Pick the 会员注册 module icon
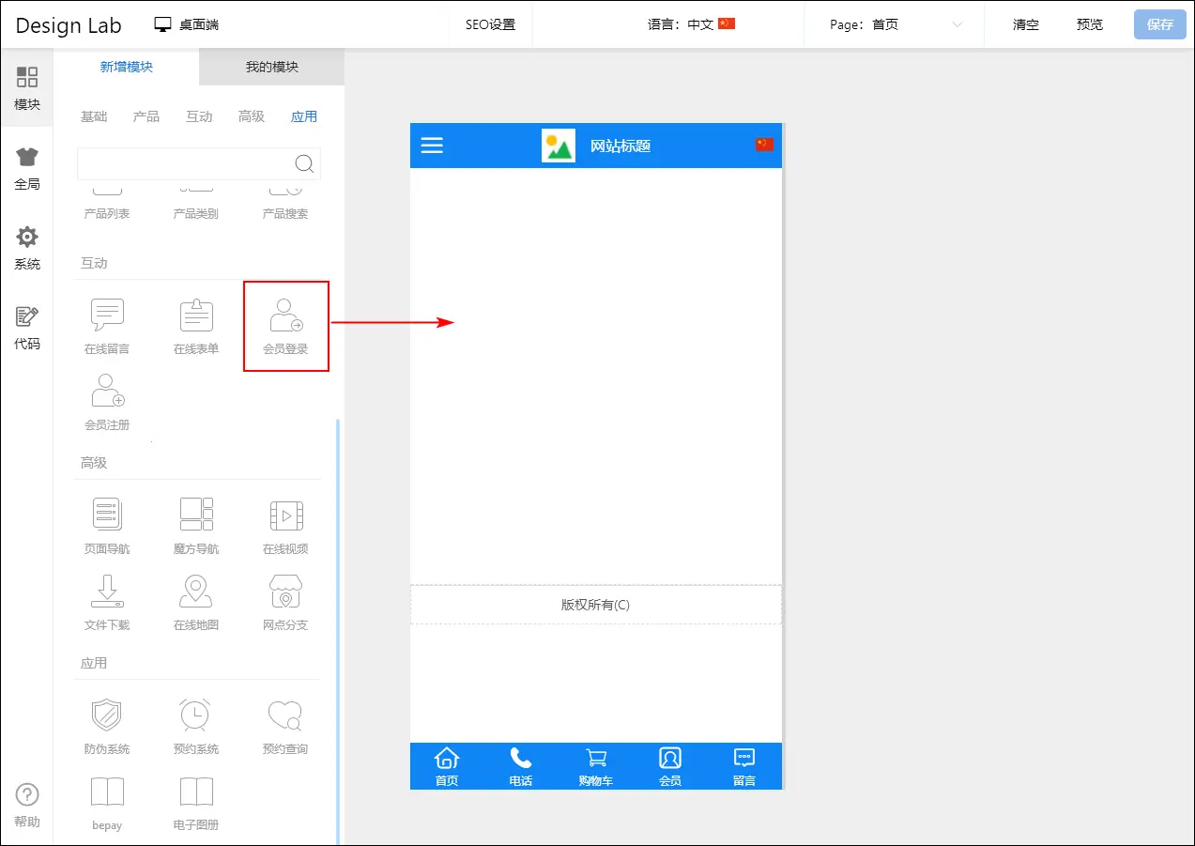 (107, 392)
